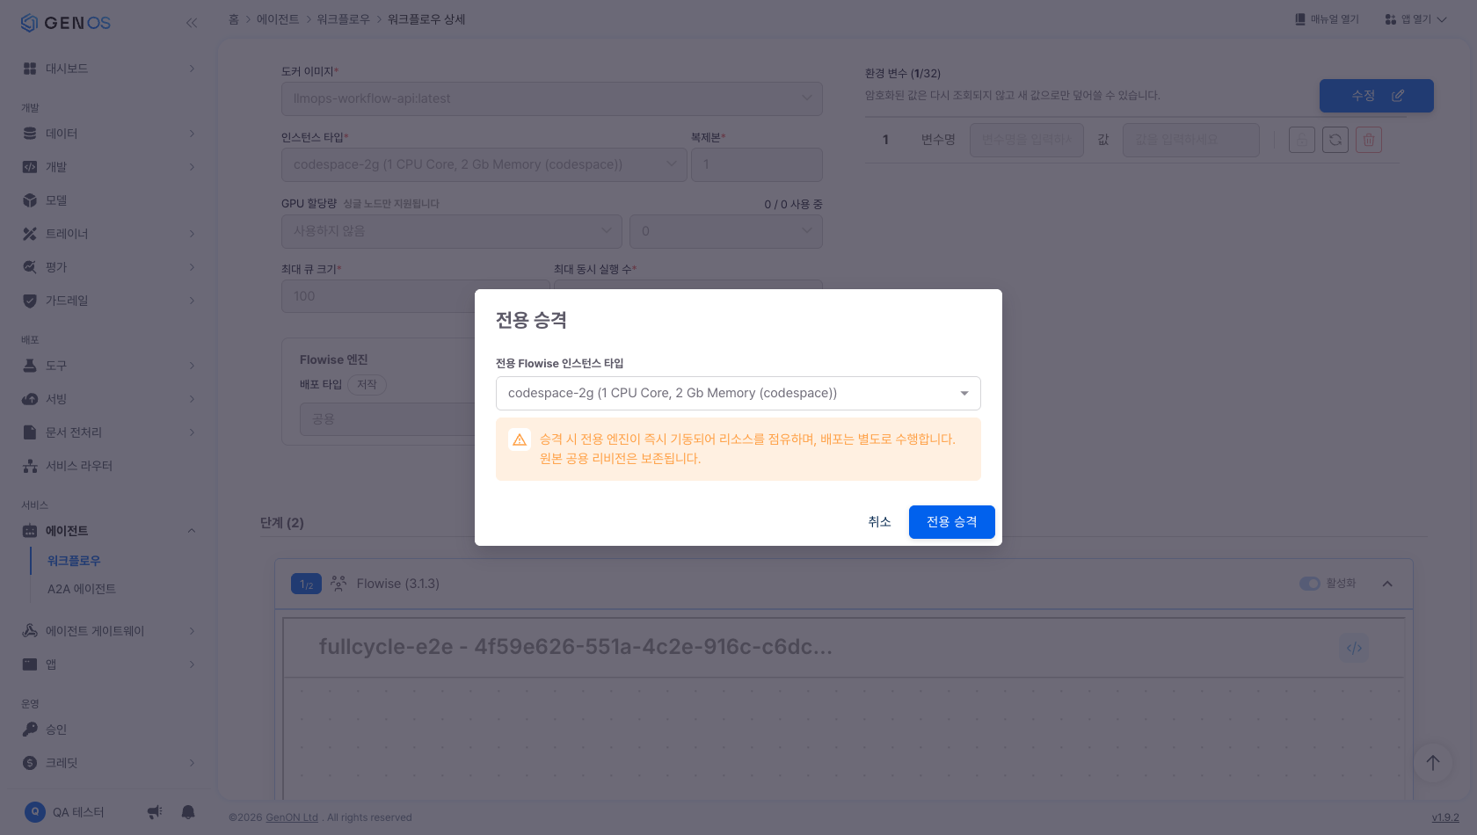
Task: Collapse the 에이전트 sidebar menu
Action: (192, 531)
